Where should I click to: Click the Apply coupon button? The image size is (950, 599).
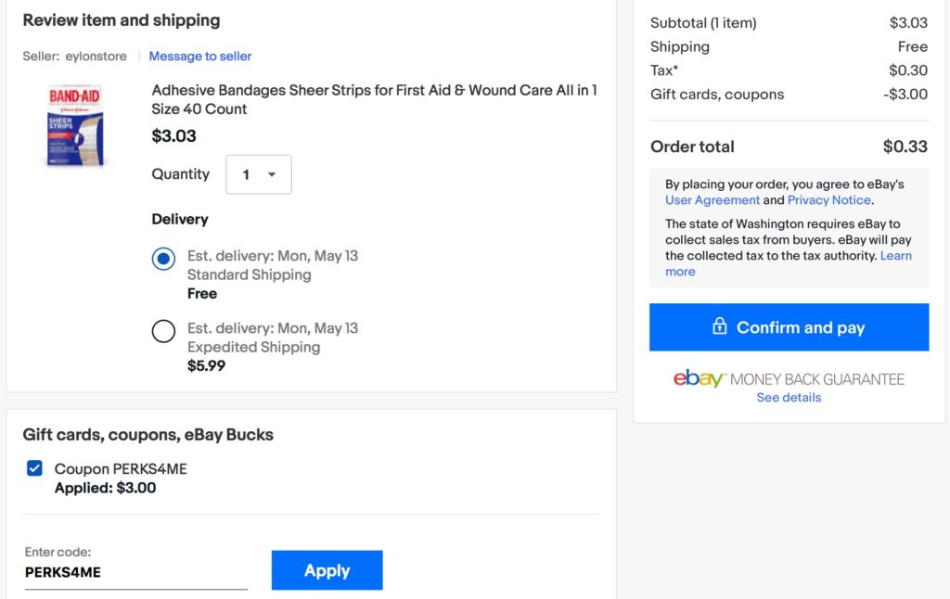327,570
